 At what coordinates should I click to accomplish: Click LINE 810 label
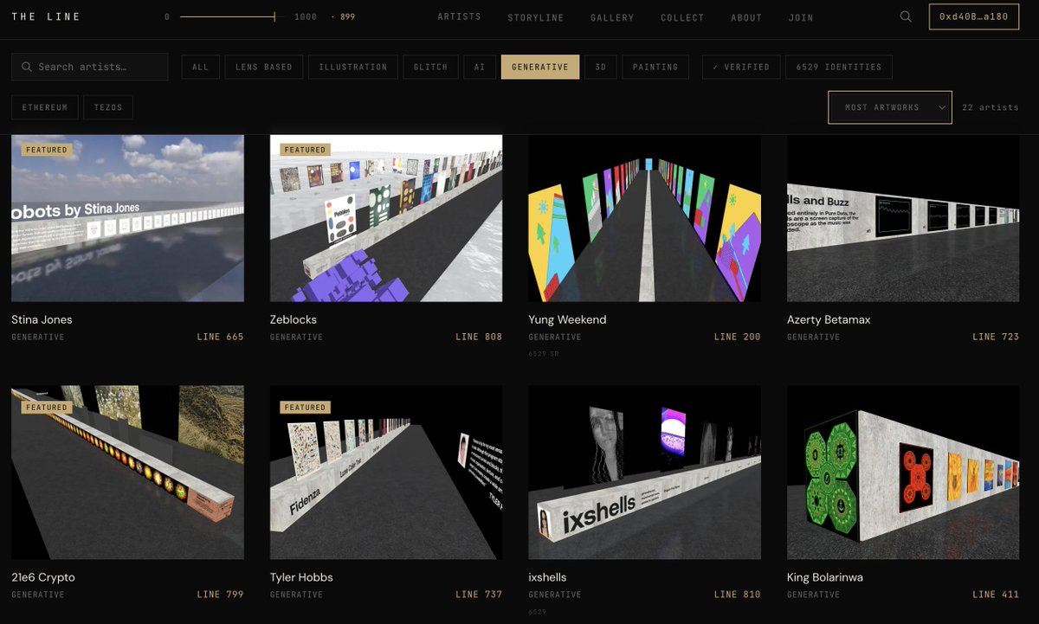[738, 595]
